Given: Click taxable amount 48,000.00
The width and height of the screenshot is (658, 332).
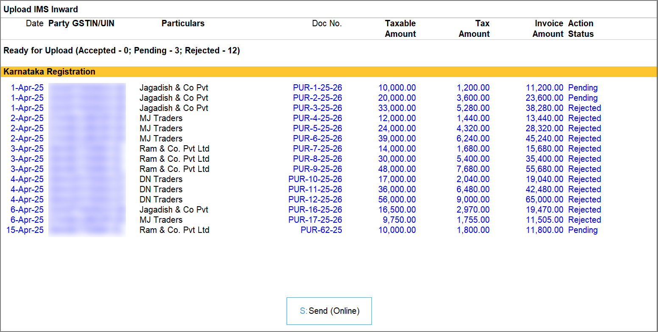Looking at the screenshot, I should pos(397,169).
